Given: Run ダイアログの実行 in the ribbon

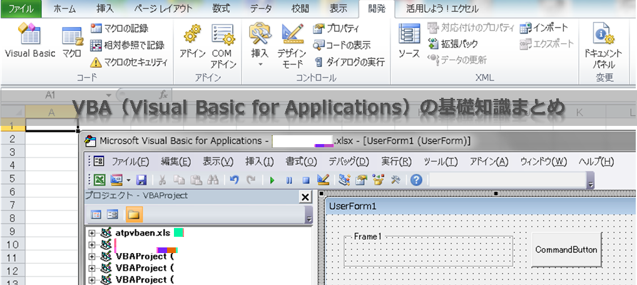Looking at the screenshot, I should point(349,62).
